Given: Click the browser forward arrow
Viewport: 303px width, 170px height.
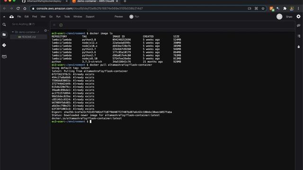Looking at the screenshot, I should [11, 8].
